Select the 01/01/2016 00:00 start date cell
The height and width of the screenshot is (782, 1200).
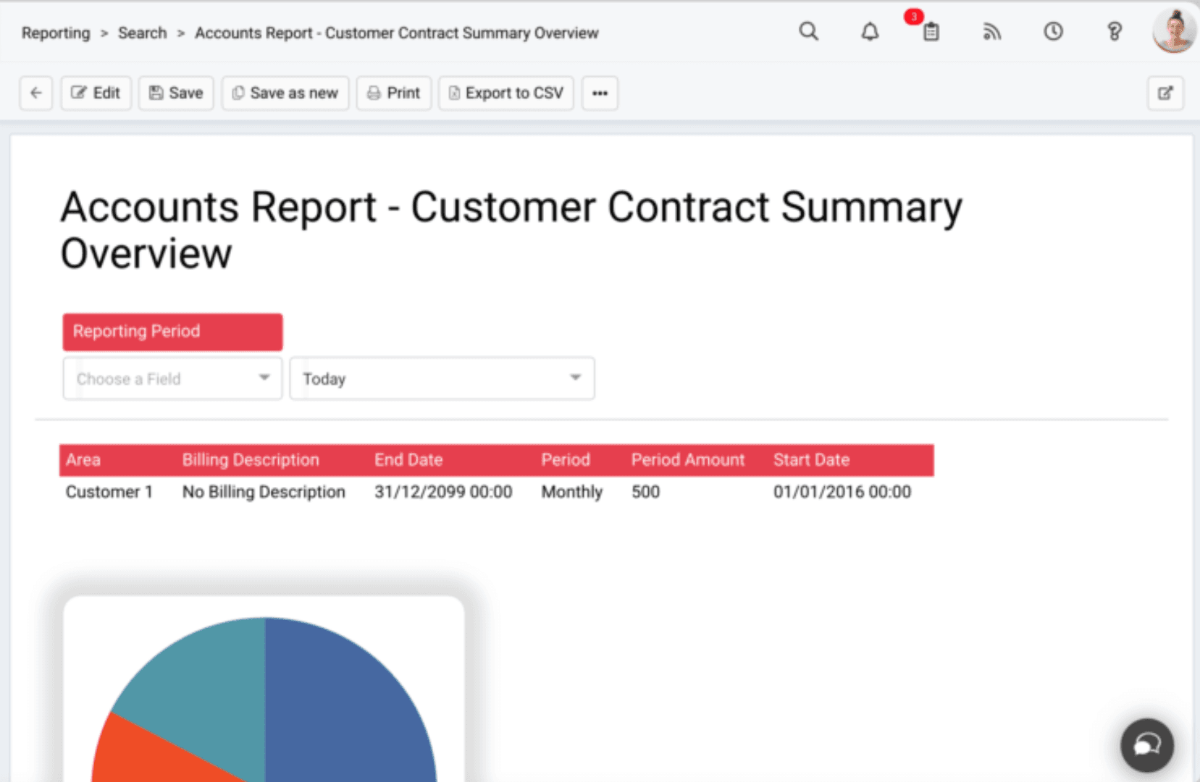tap(842, 492)
